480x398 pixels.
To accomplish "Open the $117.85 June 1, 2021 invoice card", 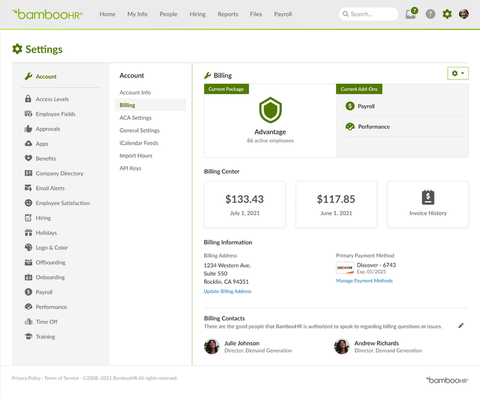I will point(336,204).
